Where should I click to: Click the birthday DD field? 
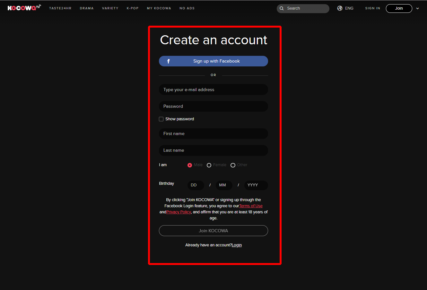coord(196,185)
